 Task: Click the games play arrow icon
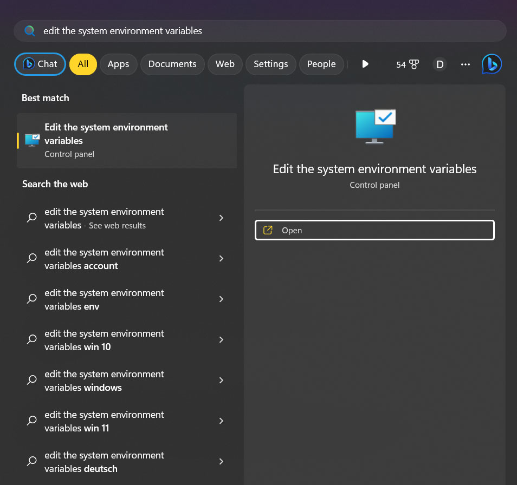[365, 64]
